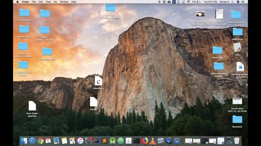The image size is (261, 146).
Task: Open Sublime Text in the dock
Action: [x=104, y=141]
